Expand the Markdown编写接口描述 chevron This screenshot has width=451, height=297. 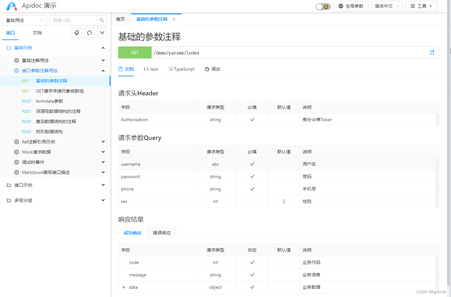103,172
